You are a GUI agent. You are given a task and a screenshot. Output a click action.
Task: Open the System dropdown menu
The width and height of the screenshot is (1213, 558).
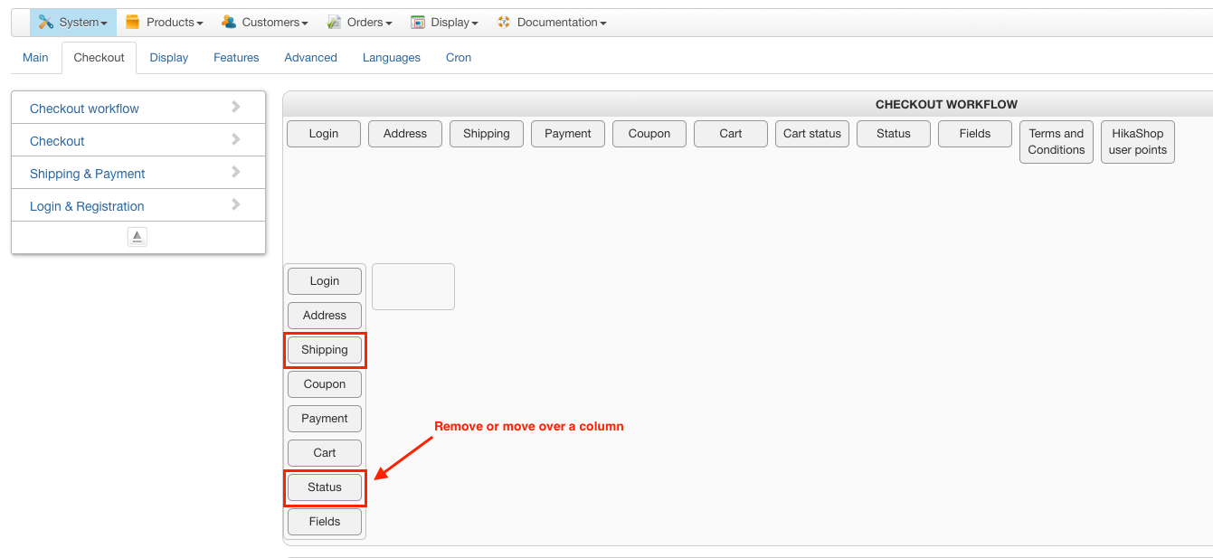[73, 23]
